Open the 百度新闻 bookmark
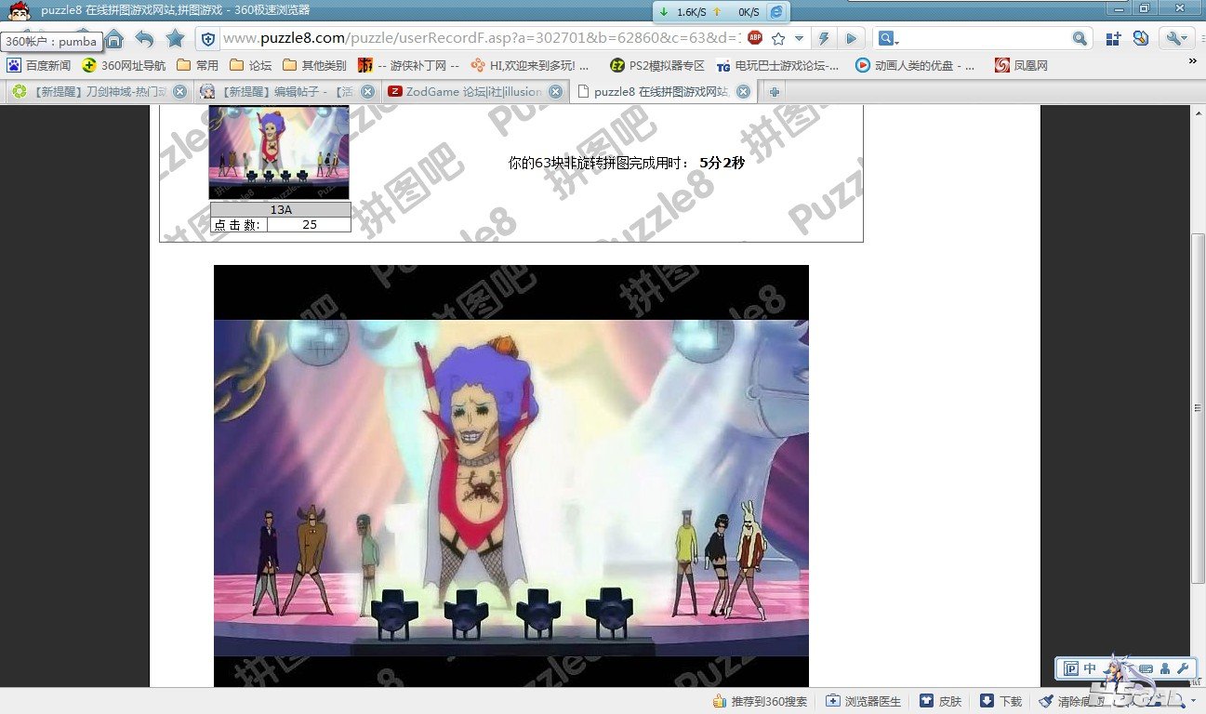This screenshot has width=1206, height=714. coord(39,65)
